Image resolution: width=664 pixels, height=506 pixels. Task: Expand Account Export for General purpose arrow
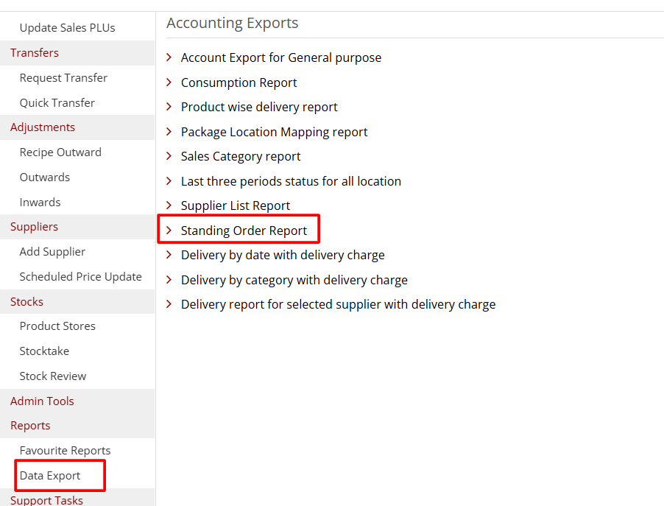point(169,57)
